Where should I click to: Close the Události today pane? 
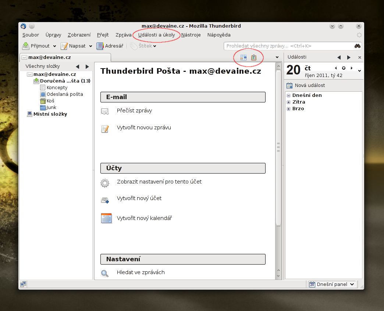(x=359, y=57)
